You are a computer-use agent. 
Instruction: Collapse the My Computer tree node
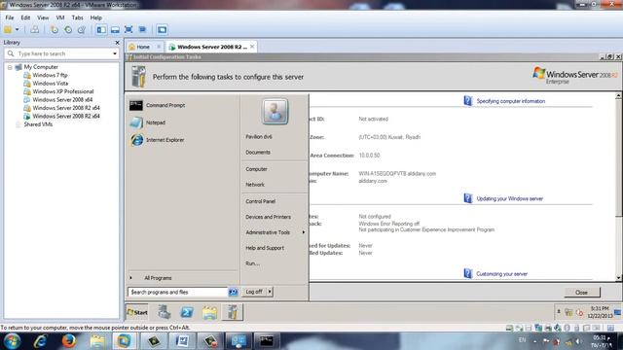tap(10, 67)
